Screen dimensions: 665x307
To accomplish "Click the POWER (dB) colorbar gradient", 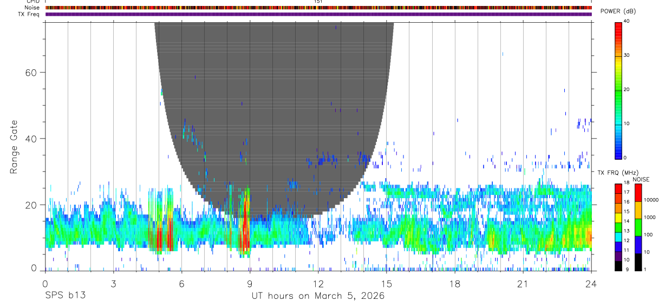I will point(618,90).
